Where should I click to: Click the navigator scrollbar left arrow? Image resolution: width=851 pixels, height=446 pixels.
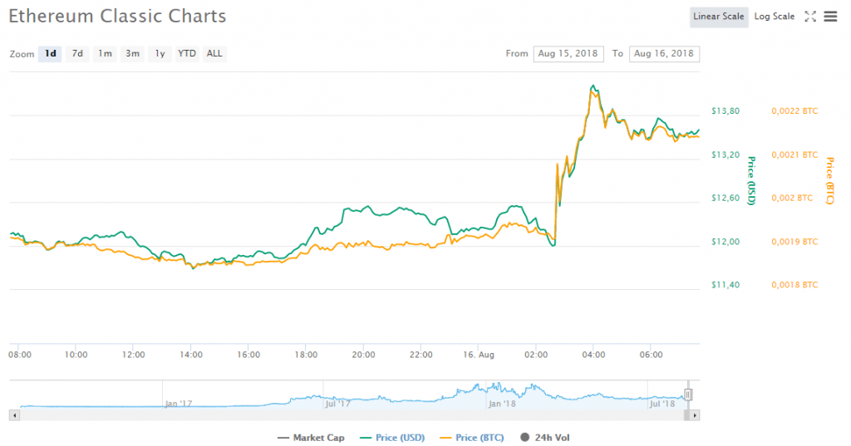pyautogui.click(x=13, y=414)
